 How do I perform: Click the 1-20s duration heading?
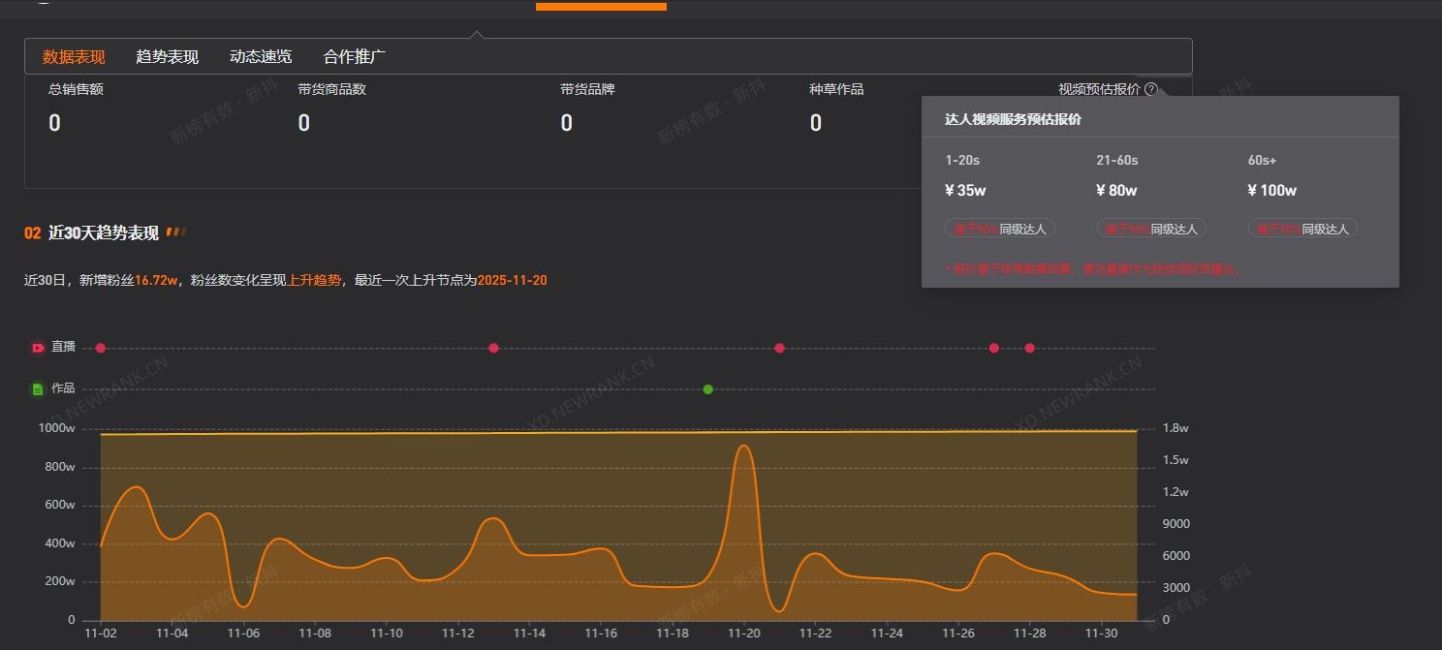(x=962, y=160)
